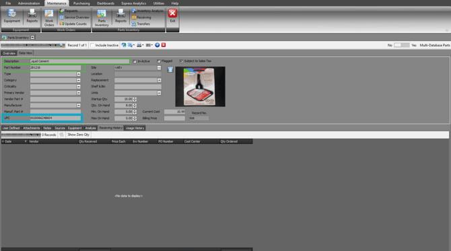The image size is (451, 251).
Task: Expand the Units dropdown
Action: click(x=159, y=93)
